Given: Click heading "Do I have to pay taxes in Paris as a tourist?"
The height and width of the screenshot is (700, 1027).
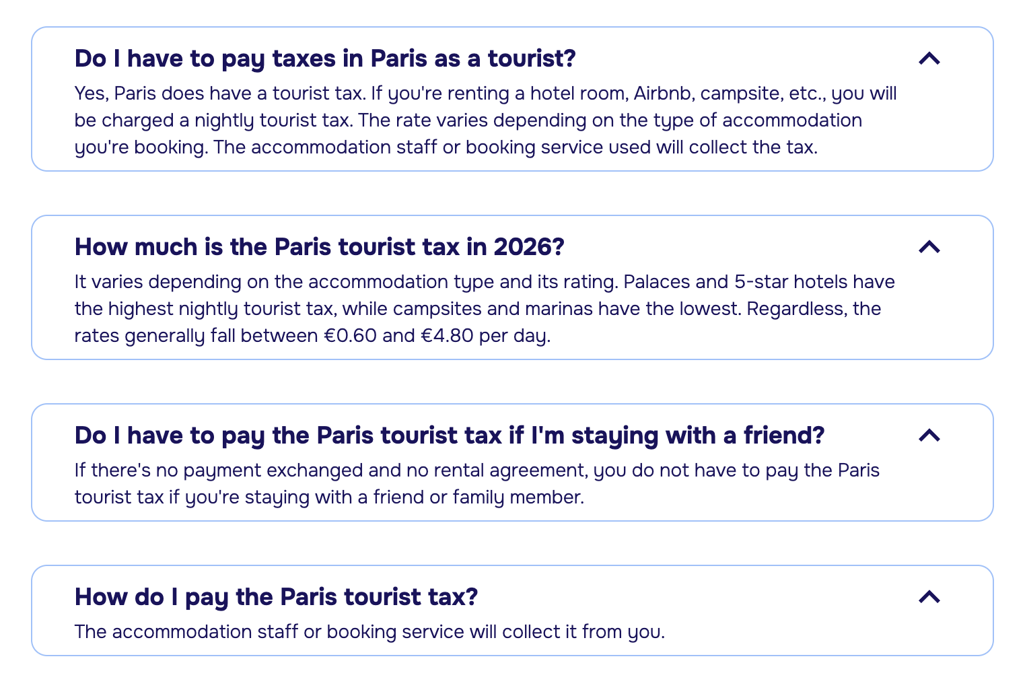Looking at the screenshot, I should coord(325,59).
